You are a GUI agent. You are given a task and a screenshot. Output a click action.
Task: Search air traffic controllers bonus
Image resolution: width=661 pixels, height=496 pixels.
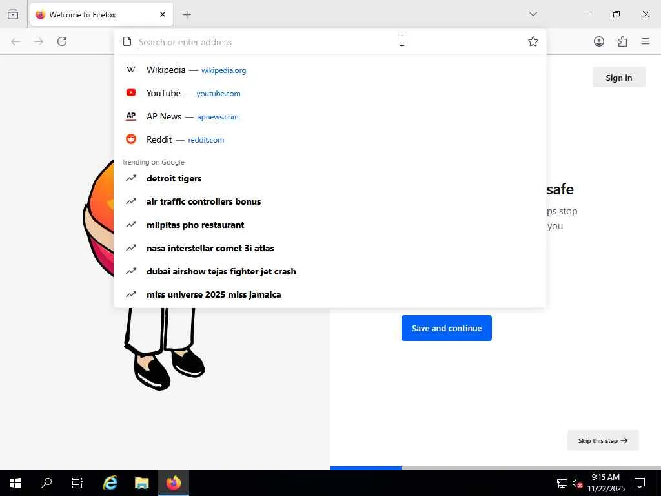click(330, 201)
